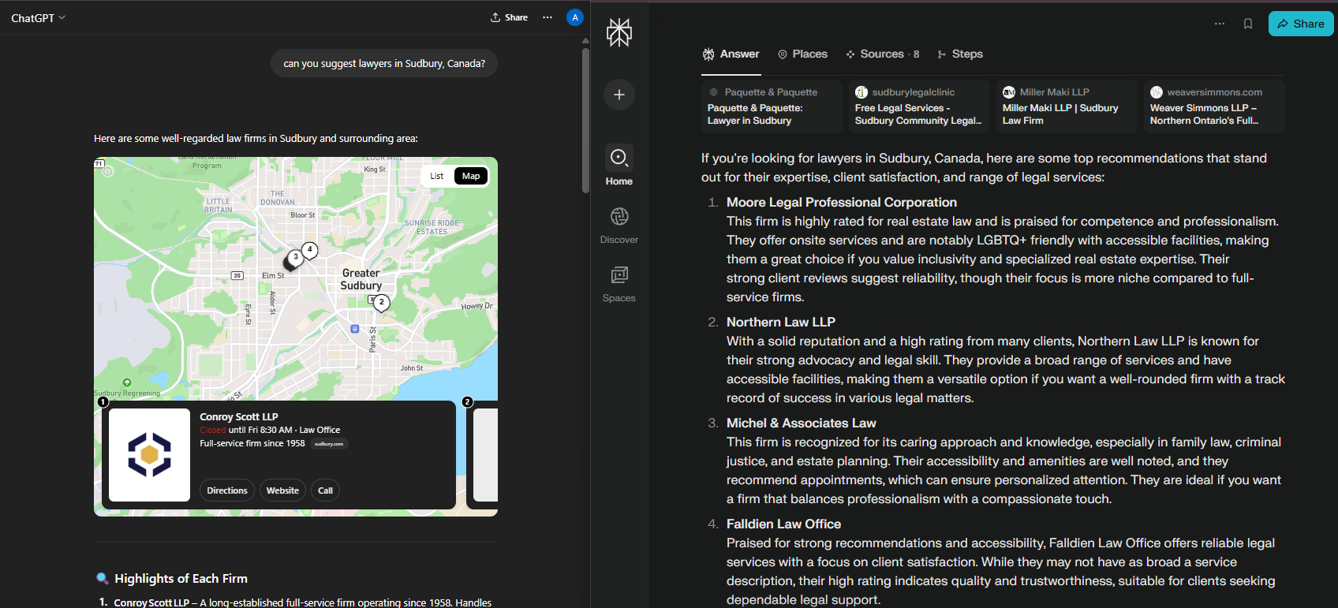
Task: Open the ChatGPT model dropdown
Action: coord(38,17)
